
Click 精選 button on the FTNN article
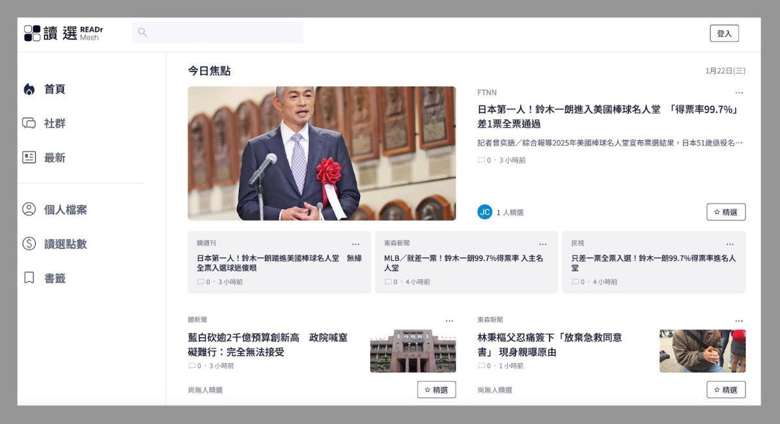tap(726, 212)
